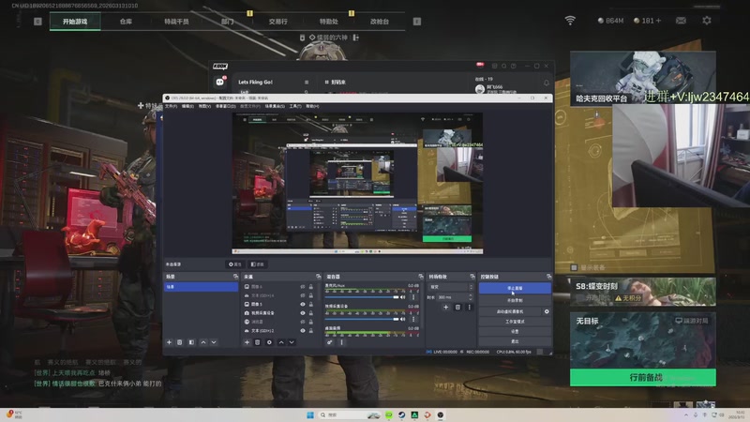750x422 pixels.
Task: Open the three-dot options for 视频采集设备 audio channel
Action: (x=413, y=319)
